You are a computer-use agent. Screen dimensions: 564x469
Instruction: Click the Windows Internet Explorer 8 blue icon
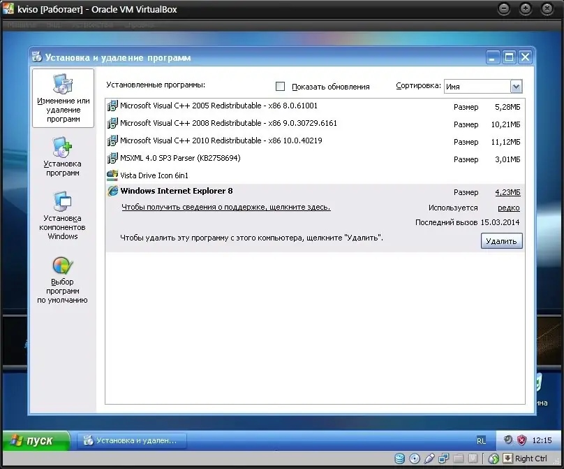[112, 191]
